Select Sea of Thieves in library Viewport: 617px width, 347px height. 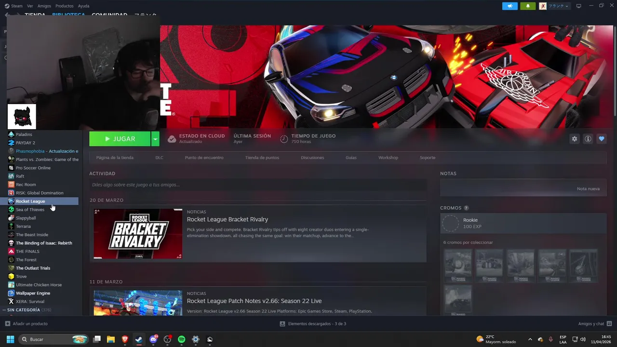[30, 210]
